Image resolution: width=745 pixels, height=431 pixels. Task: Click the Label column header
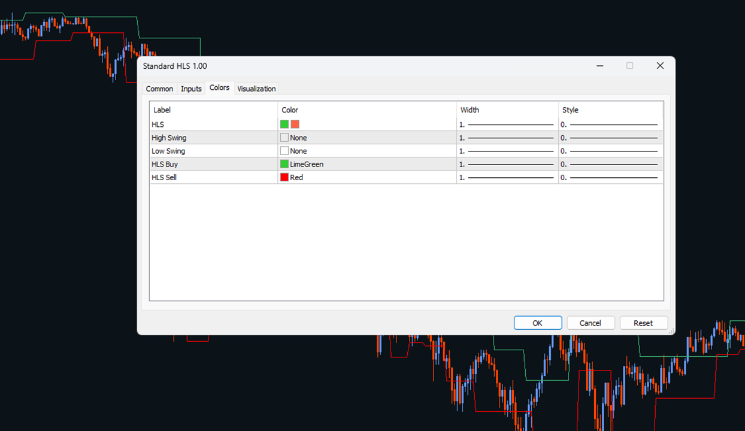[161, 110]
